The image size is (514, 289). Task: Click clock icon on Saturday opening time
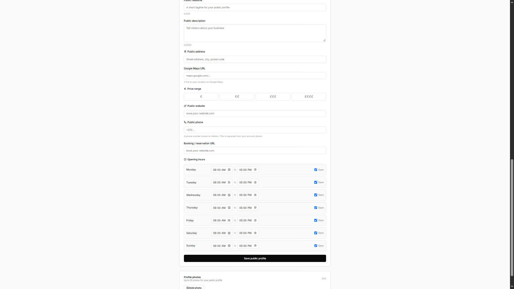click(229, 233)
